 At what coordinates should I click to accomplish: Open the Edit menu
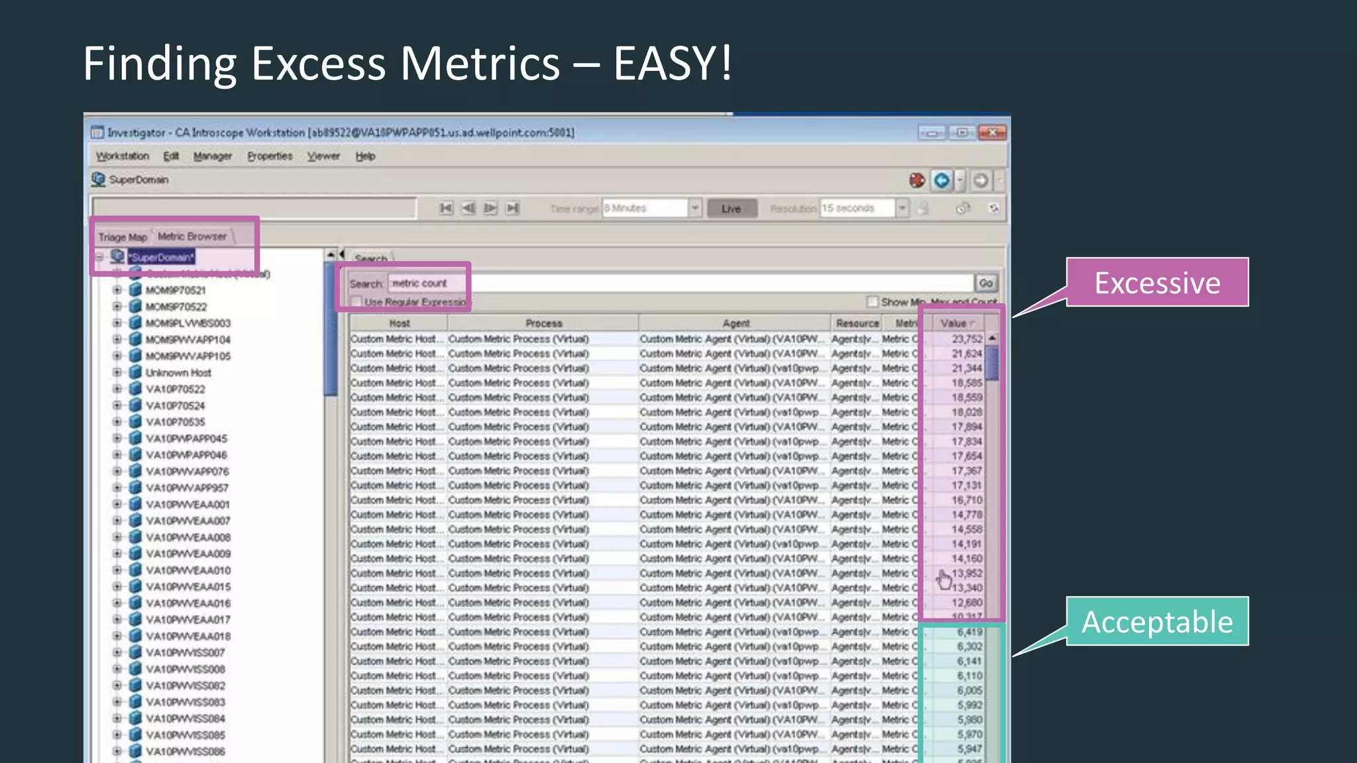click(171, 156)
